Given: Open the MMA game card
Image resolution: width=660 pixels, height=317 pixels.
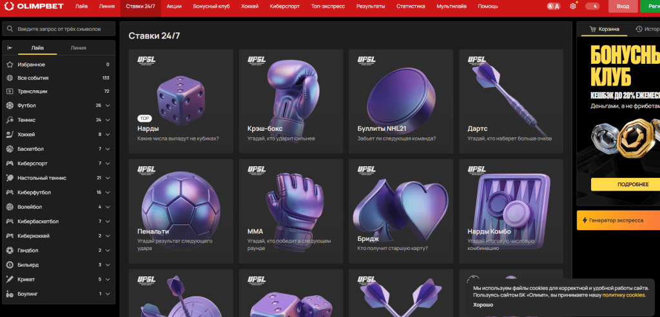Looking at the screenshot, I should click(x=291, y=211).
